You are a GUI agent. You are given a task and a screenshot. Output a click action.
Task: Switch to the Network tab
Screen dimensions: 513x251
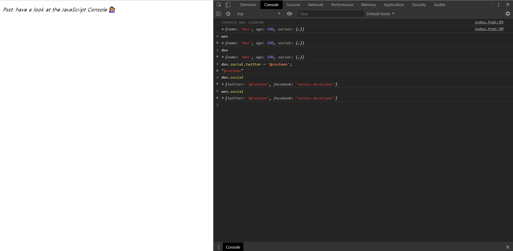[x=316, y=5]
